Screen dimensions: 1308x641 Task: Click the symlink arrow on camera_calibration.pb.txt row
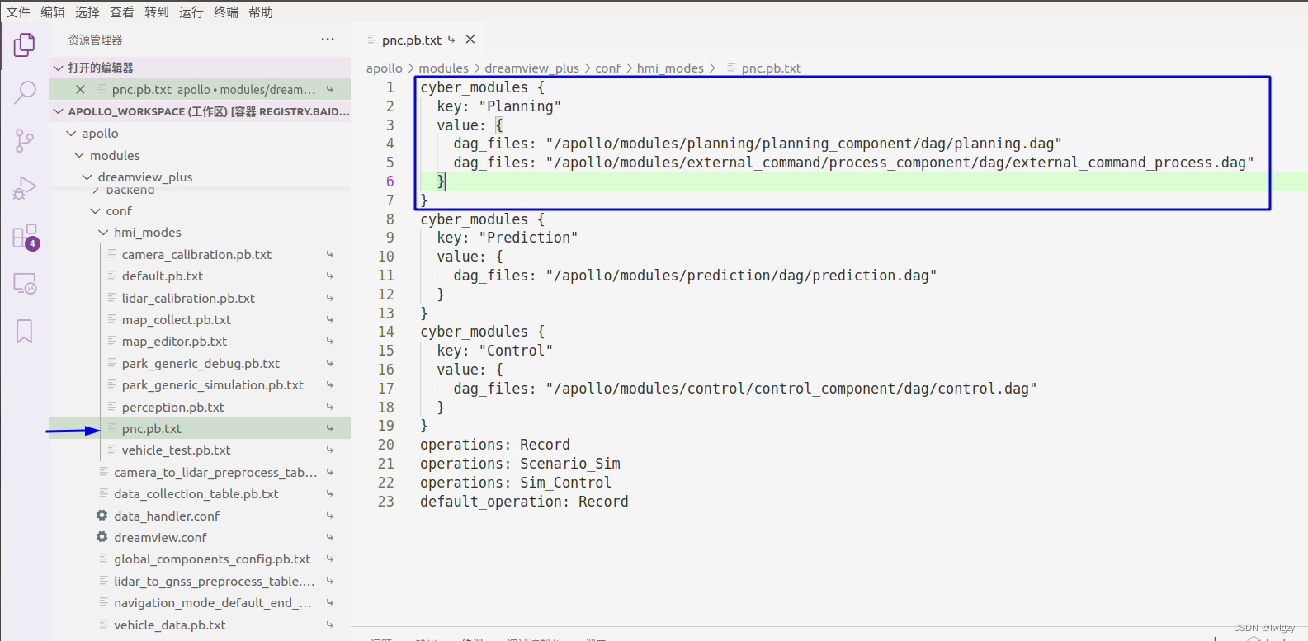[329, 255]
